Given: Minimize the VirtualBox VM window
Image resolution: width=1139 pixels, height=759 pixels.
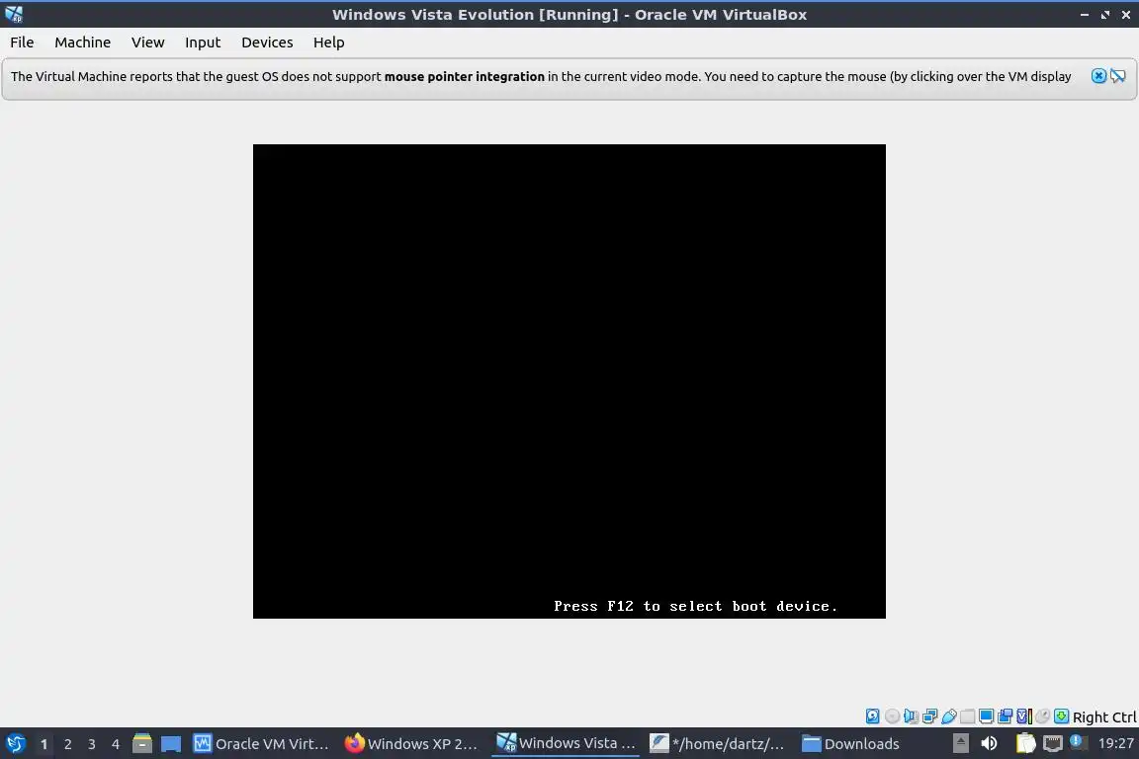Looking at the screenshot, I should pos(1085,15).
